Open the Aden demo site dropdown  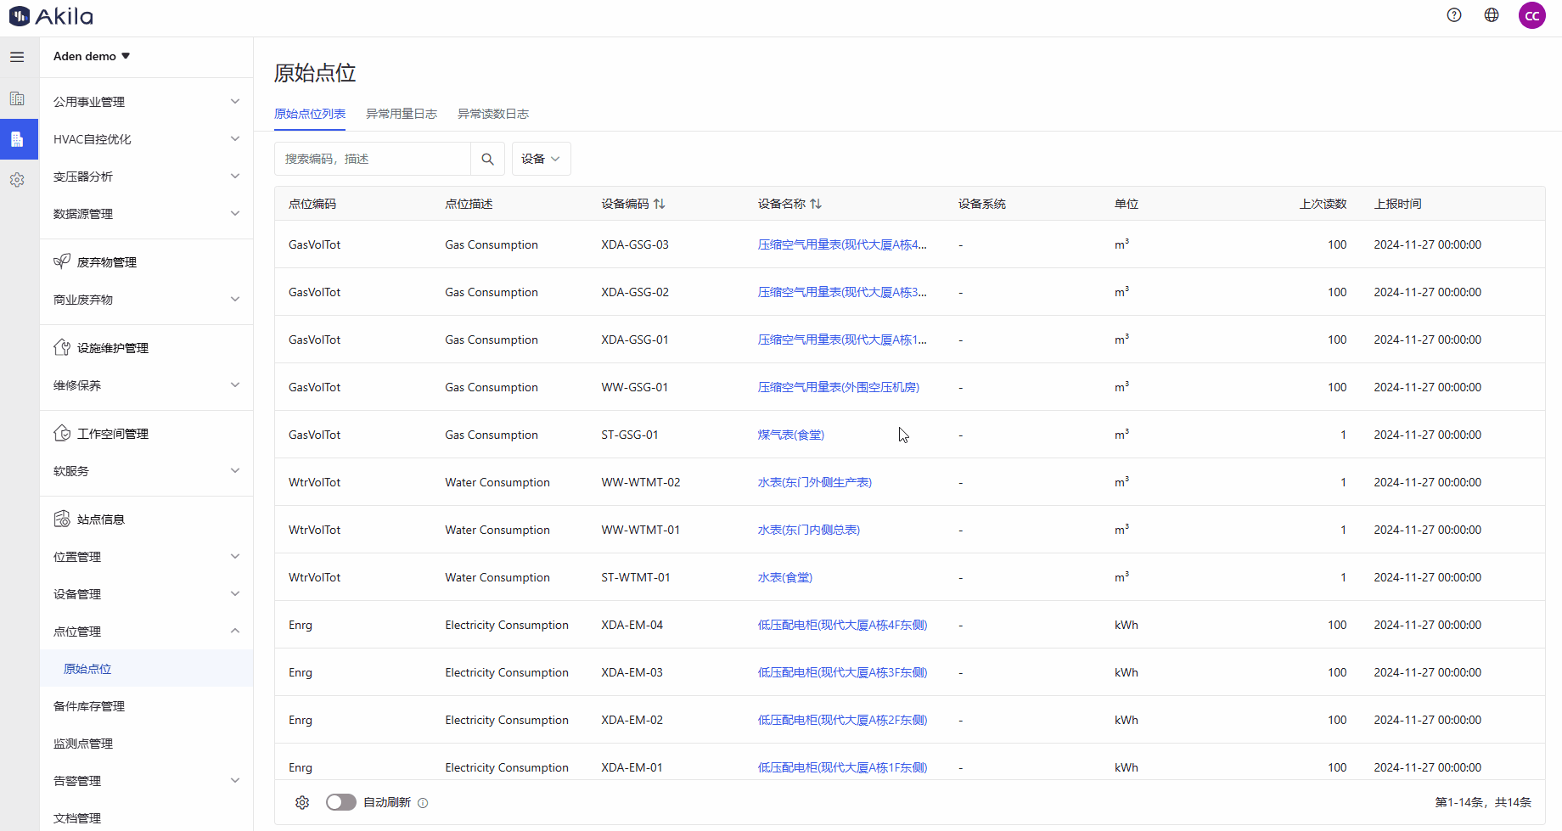92,56
